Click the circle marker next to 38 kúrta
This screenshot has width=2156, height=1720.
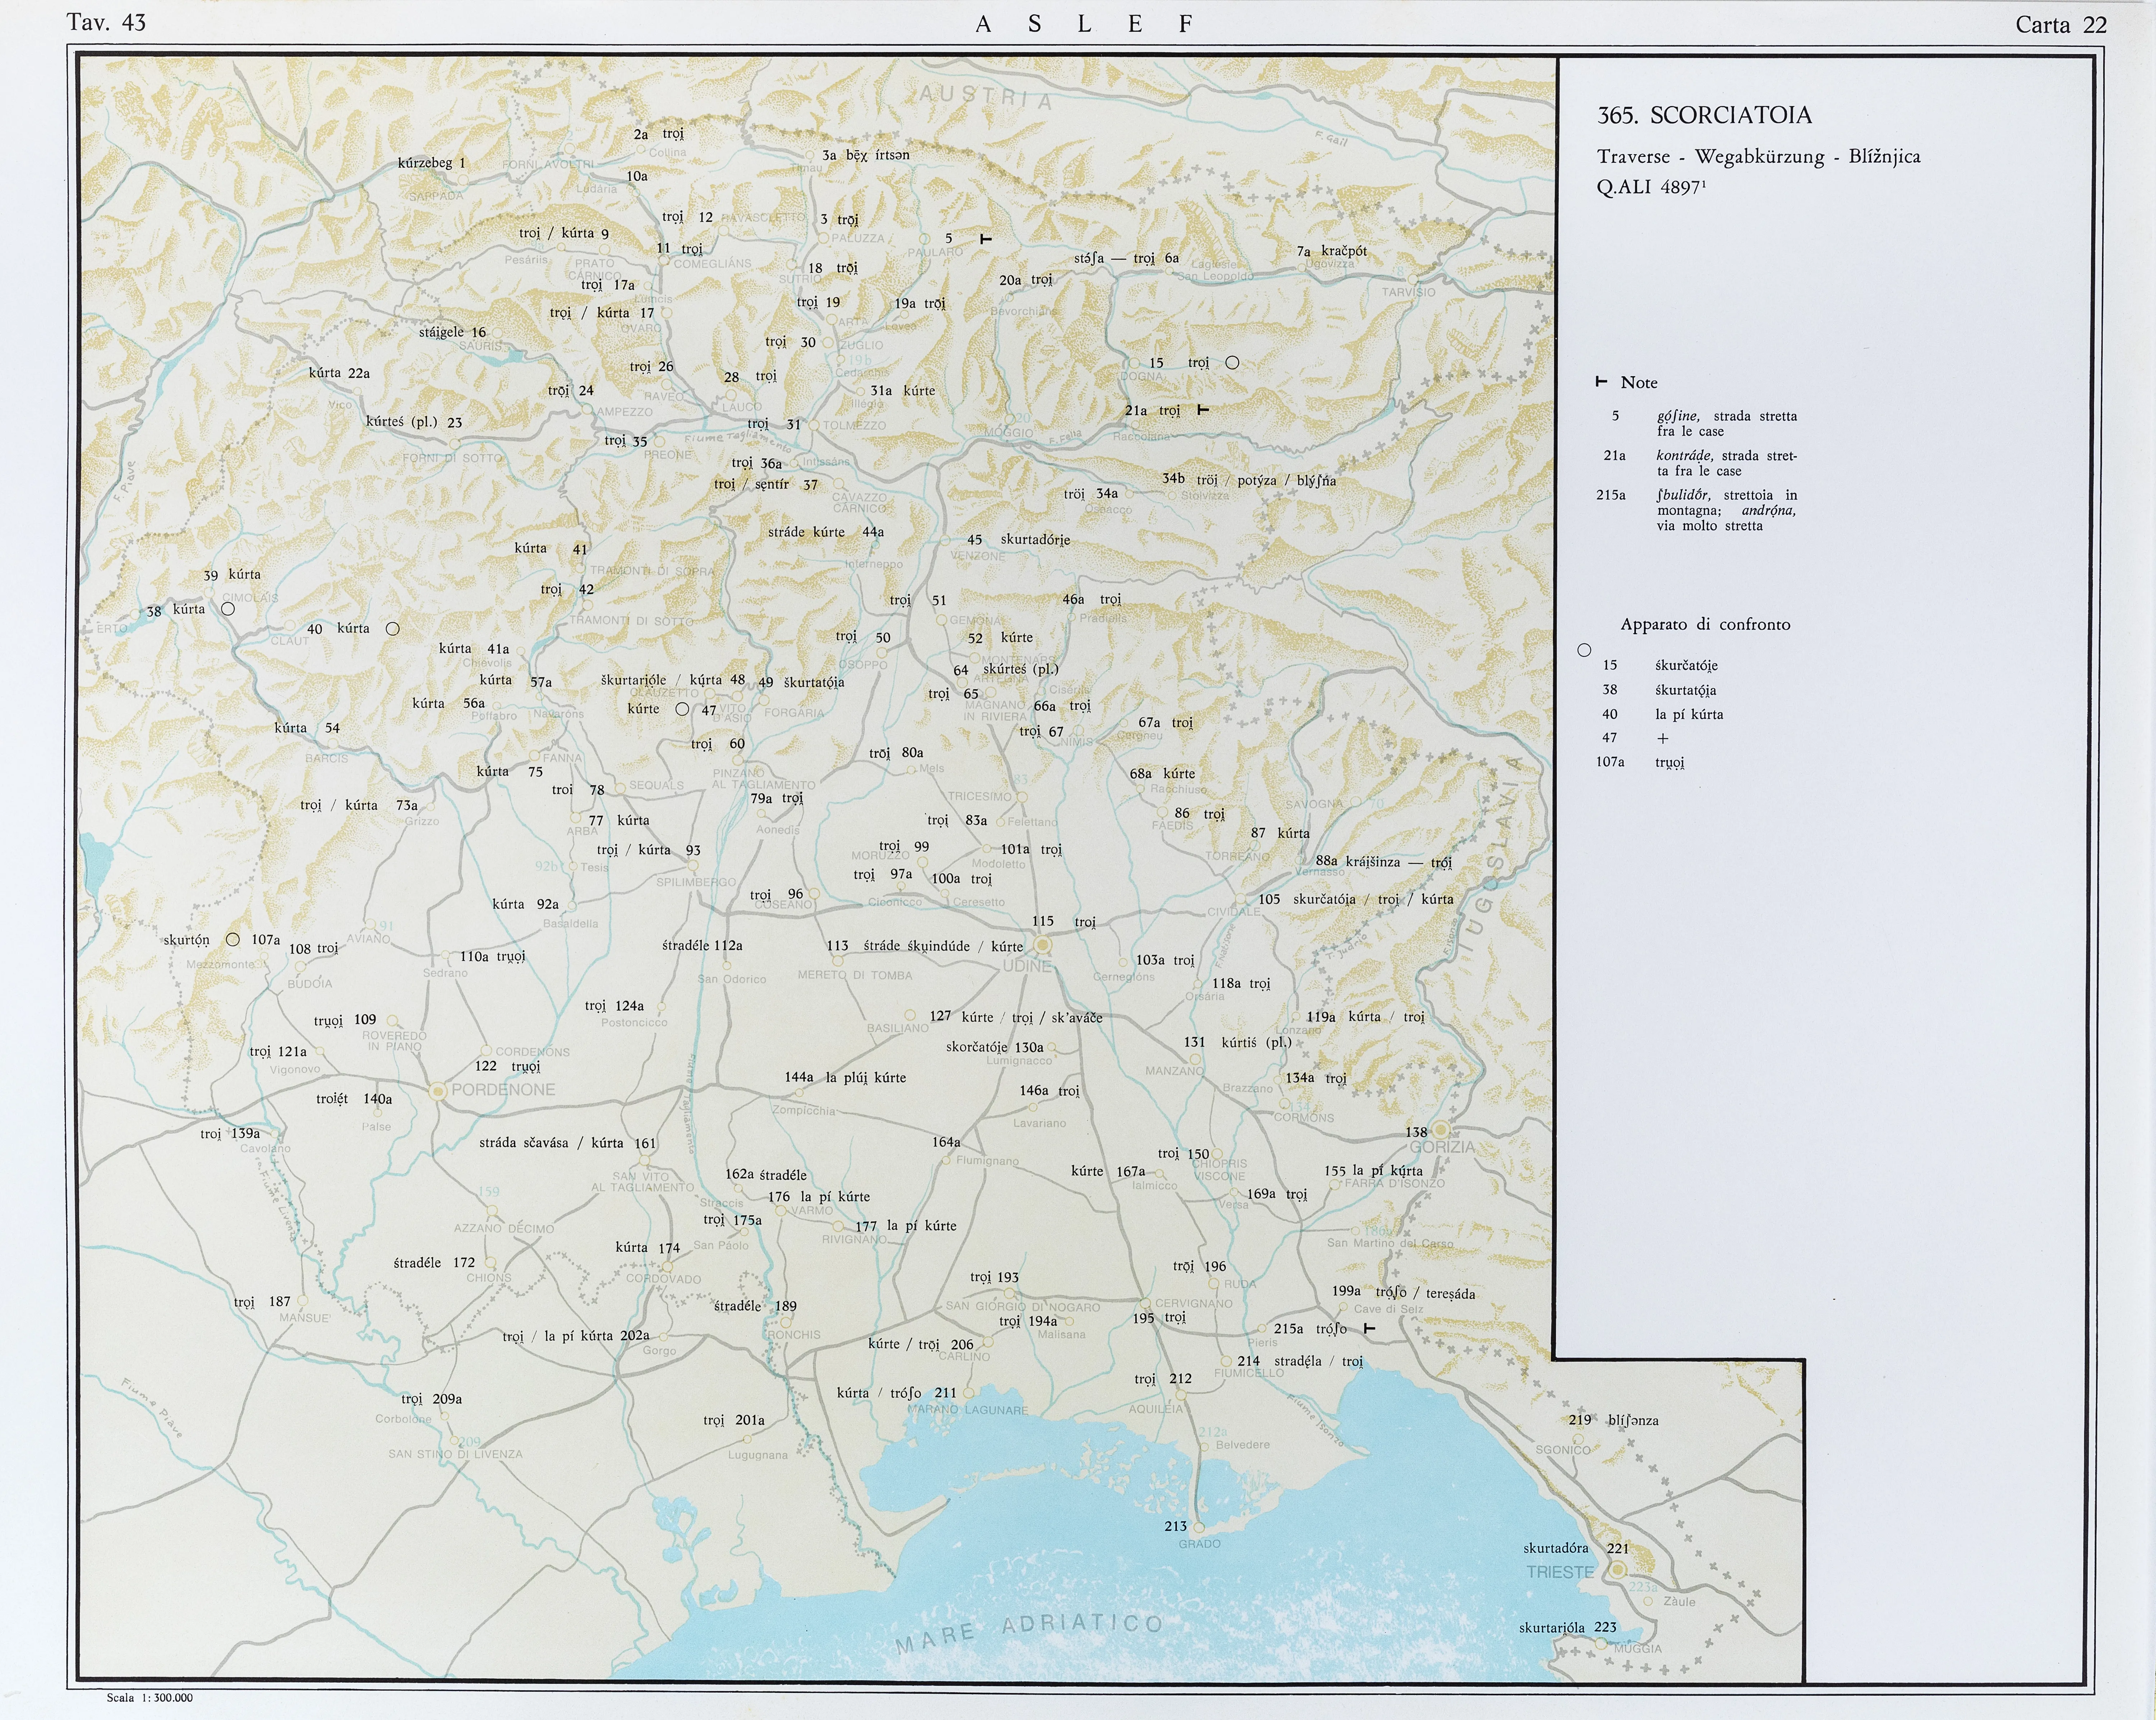pyautogui.click(x=228, y=609)
